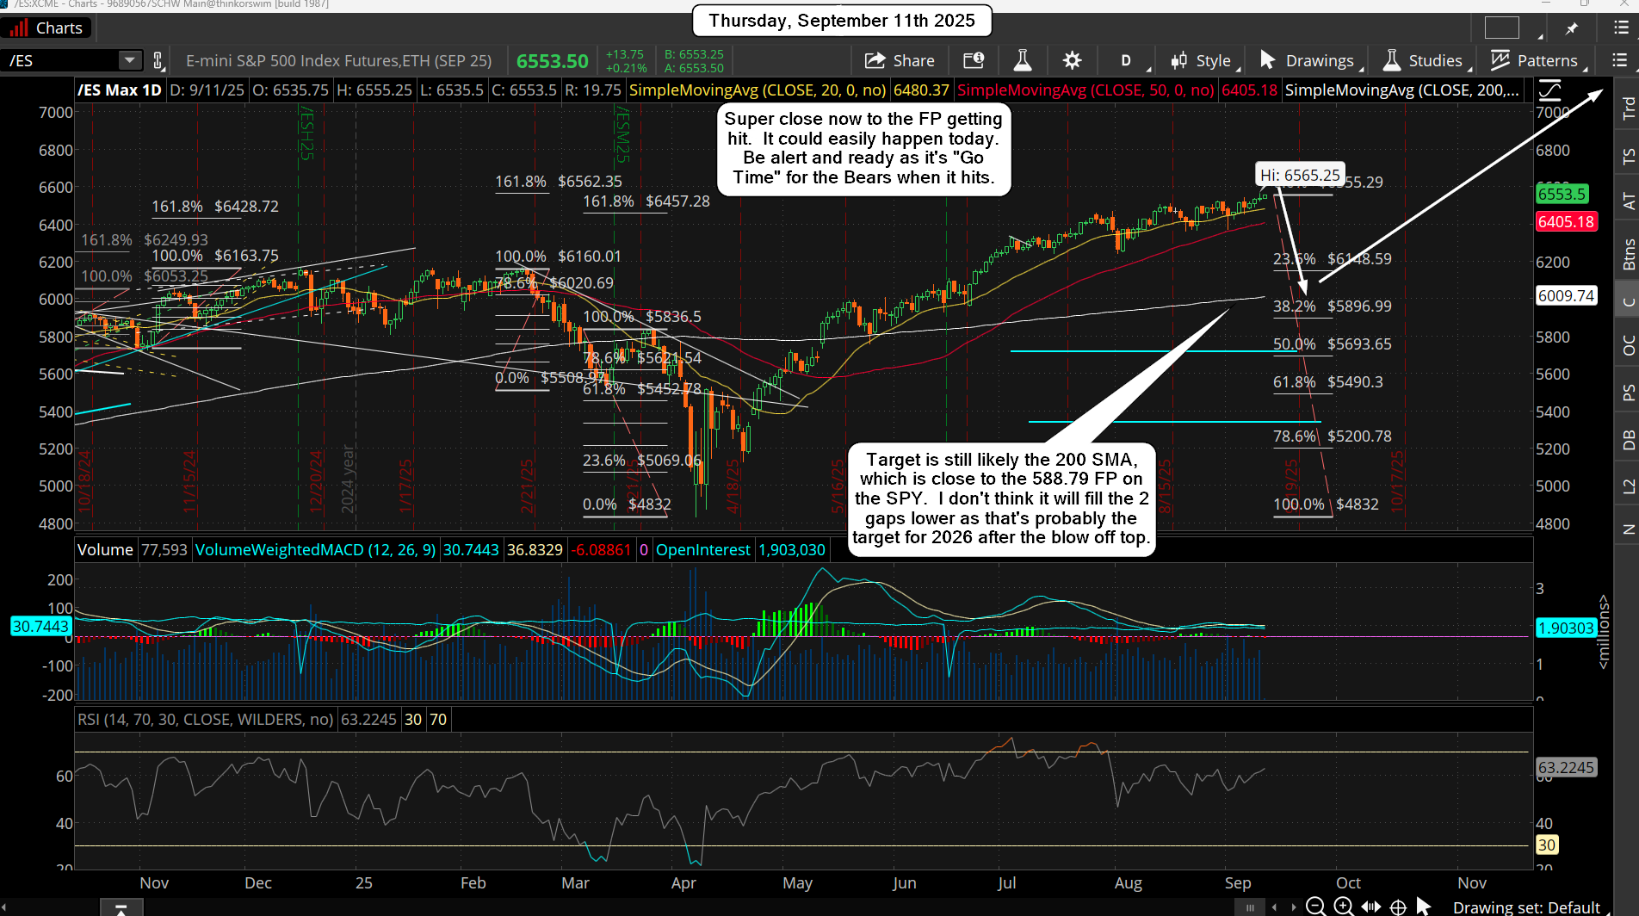This screenshot has height=916, width=1639.
Task: Zoom in using the magnifier plus icon
Action: [x=1343, y=906]
